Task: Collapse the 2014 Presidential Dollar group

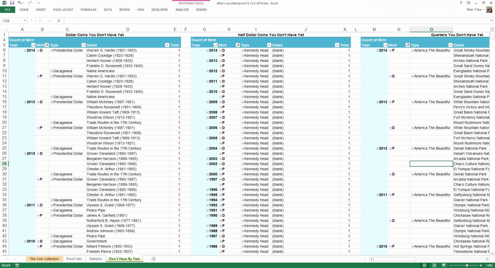Action: pyautogui.click(x=51, y=50)
